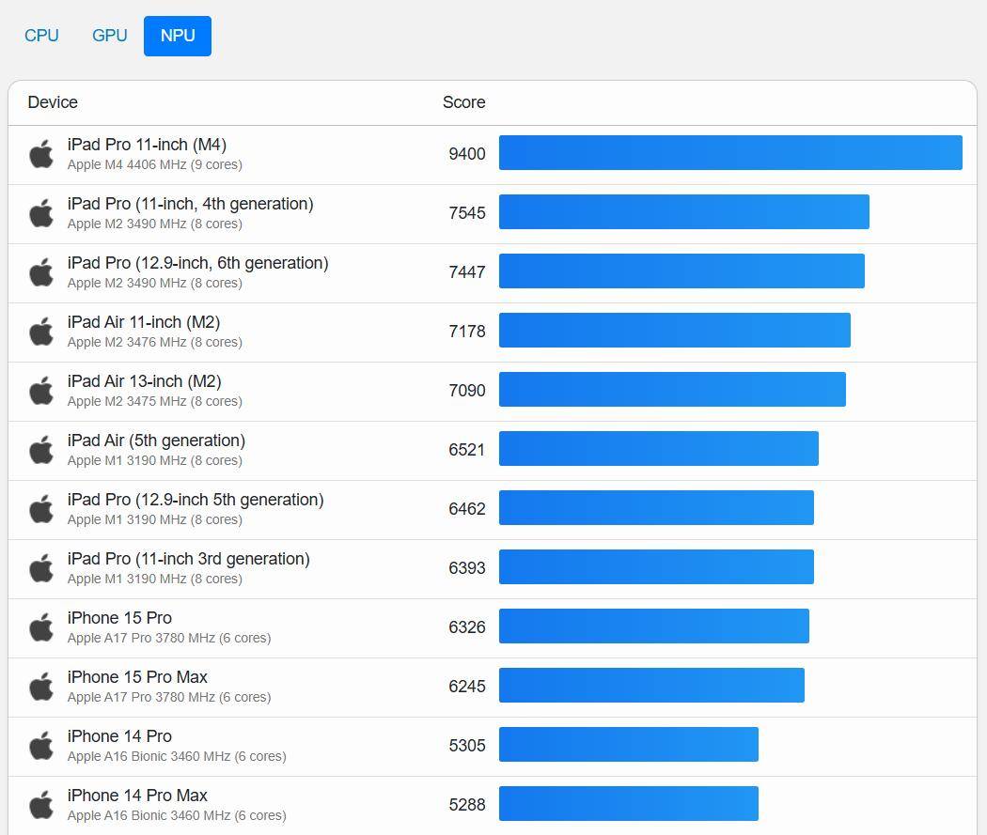Image resolution: width=987 pixels, height=835 pixels.
Task: Open the iPad Pro 11-inch (M4) device link
Action: pos(147,145)
